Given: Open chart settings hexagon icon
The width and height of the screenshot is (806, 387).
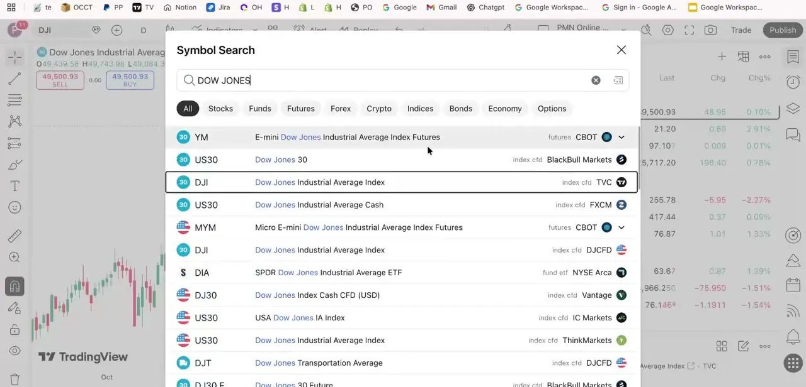Looking at the screenshot, I should [668, 30].
